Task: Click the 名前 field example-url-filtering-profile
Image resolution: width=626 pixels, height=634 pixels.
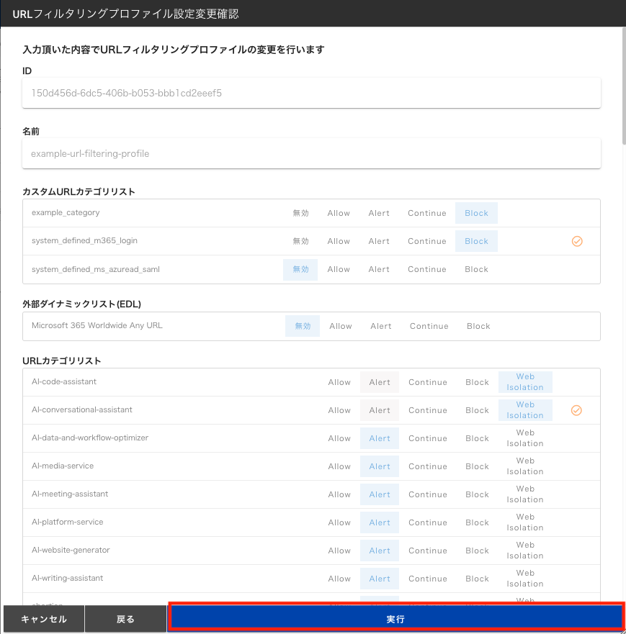Action: pos(311,154)
